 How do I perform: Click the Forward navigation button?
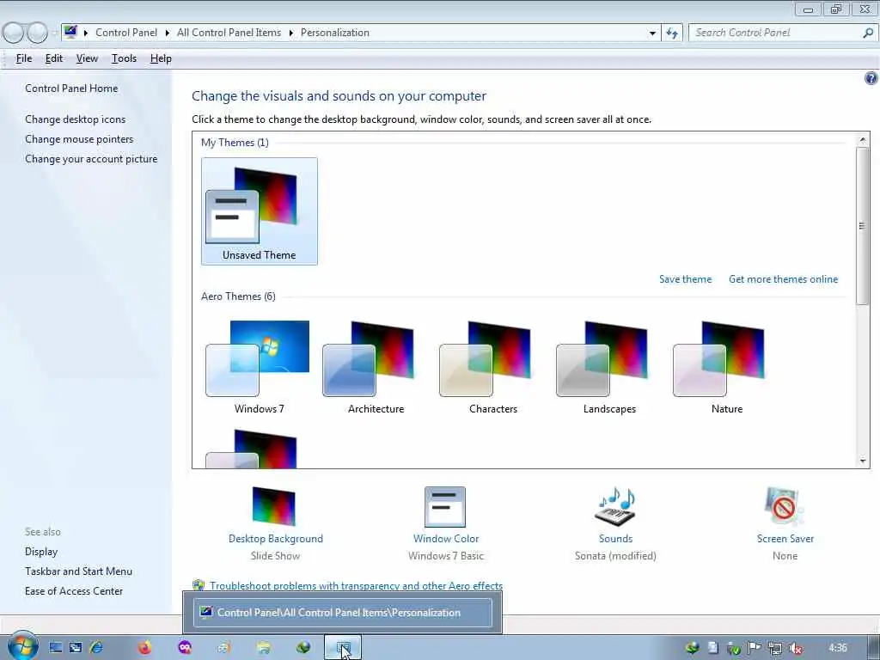[x=37, y=34]
